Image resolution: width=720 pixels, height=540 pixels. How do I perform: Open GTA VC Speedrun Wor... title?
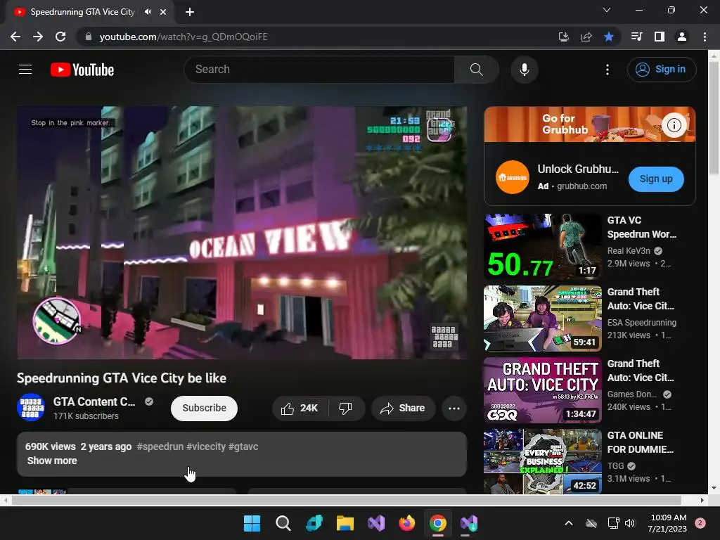click(641, 227)
